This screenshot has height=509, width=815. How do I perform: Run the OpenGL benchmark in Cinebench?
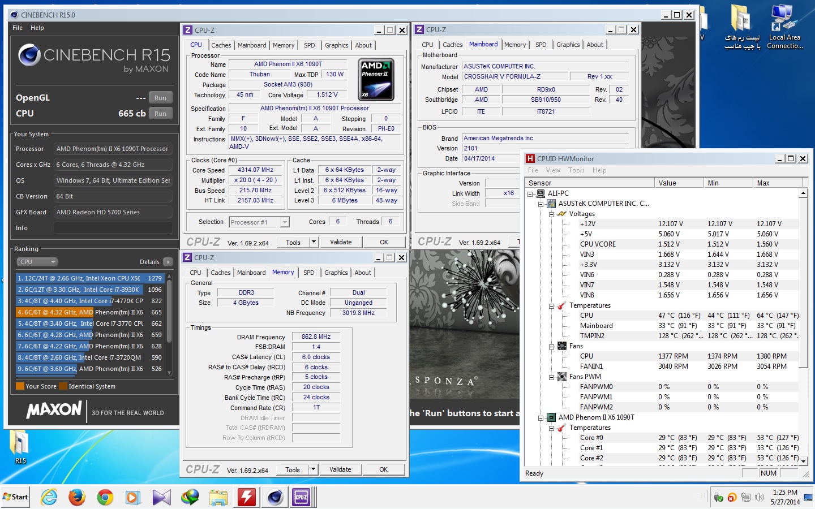coord(161,98)
